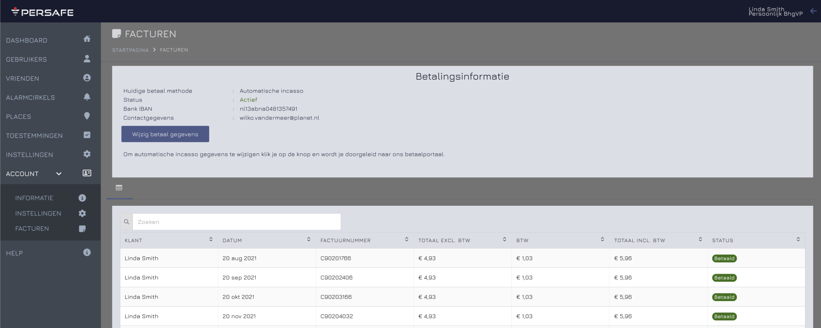Click € 5,96 total in C90202406 row
The height and width of the screenshot is (328, 821).
point(623,278)
